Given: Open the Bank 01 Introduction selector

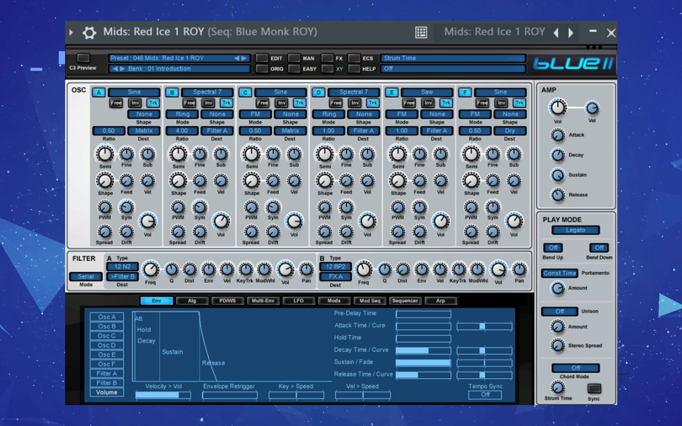Looking at the screenshot, I should pyautogui.click(x=179, y=69).
